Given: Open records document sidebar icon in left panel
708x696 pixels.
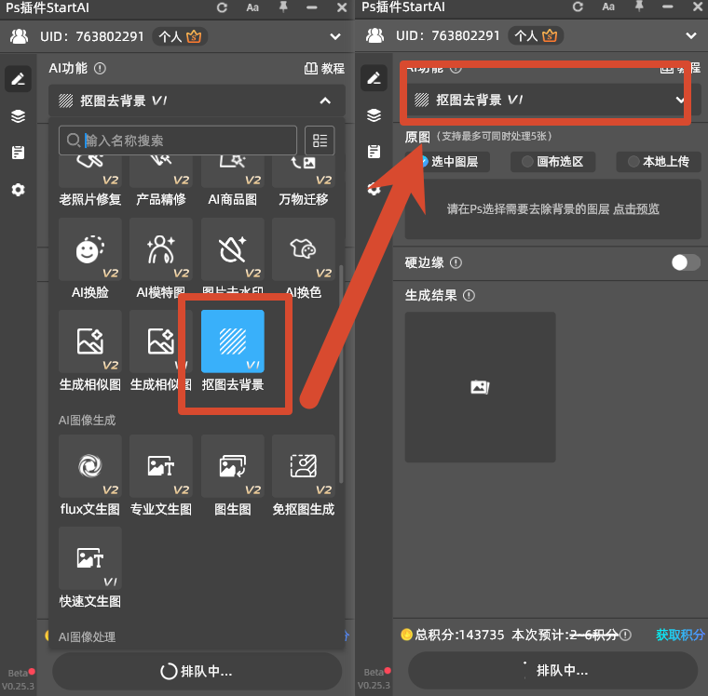Looking at the screenshot, I should tap(18, 153).
